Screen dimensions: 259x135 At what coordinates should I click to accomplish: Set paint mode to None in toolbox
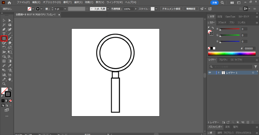click(10, 101)
